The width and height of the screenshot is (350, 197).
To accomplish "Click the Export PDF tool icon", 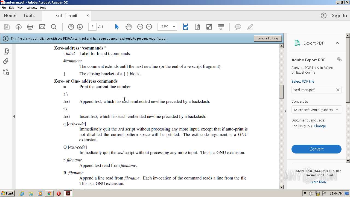I will click(297, 43).
